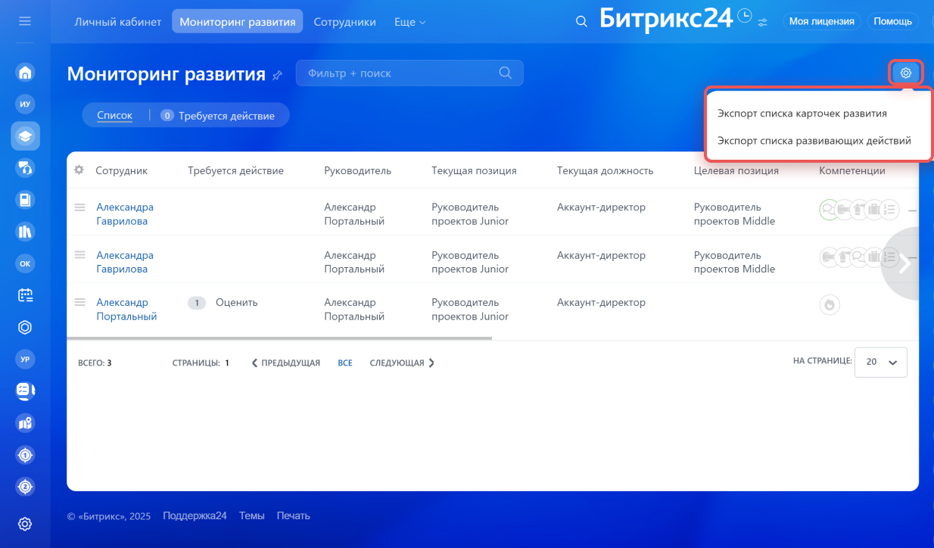This screenshot has width=934, height=548.
Task: Open the Поддержка24 footer link
Action: coord(195,515)
